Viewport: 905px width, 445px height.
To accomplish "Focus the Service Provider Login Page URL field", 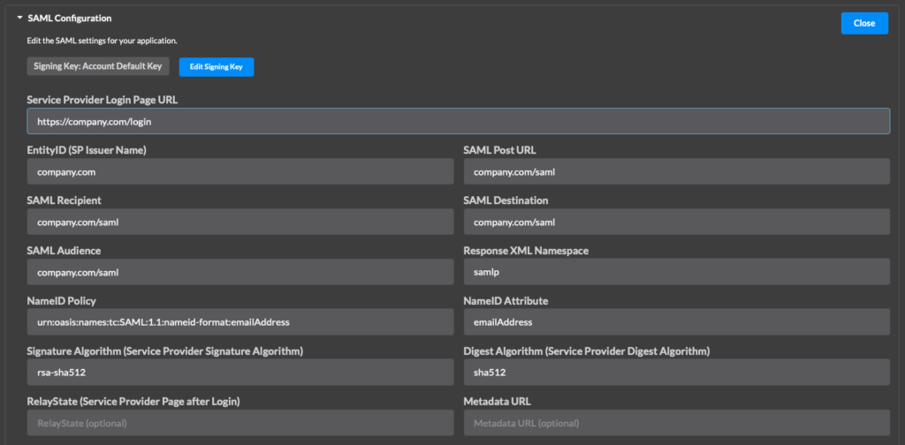I will (459, 122).
